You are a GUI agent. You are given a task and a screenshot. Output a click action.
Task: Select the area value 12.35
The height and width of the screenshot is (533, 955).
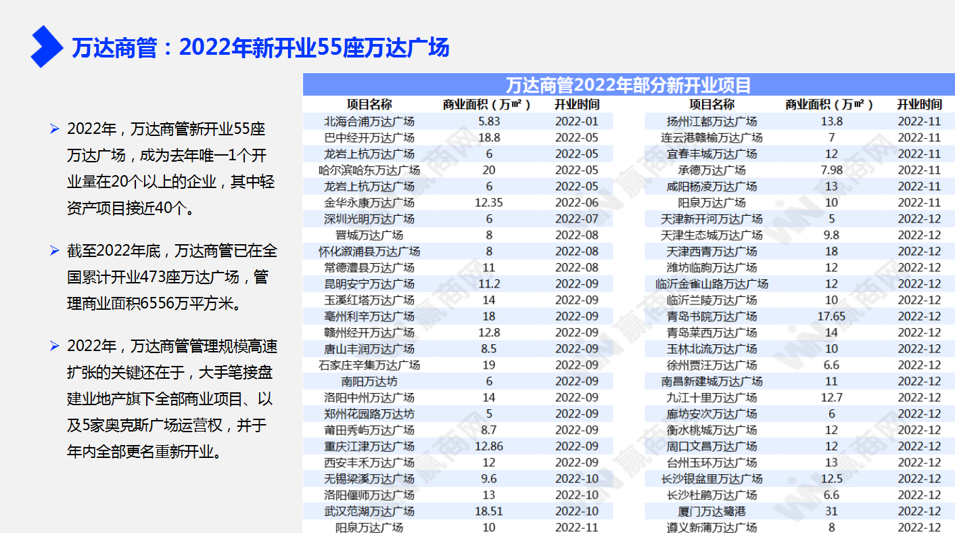pyautogui.click(x=488, y=203)
